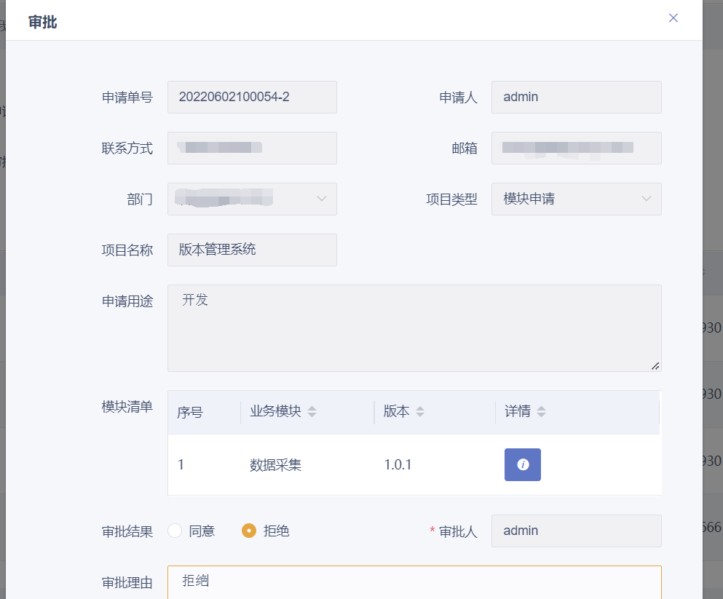Image resolution: width=723 pixels, height=599 pixels.
Task: Click the 审批人 admin field
Action: pyautogui.click(x=576, y=531)
